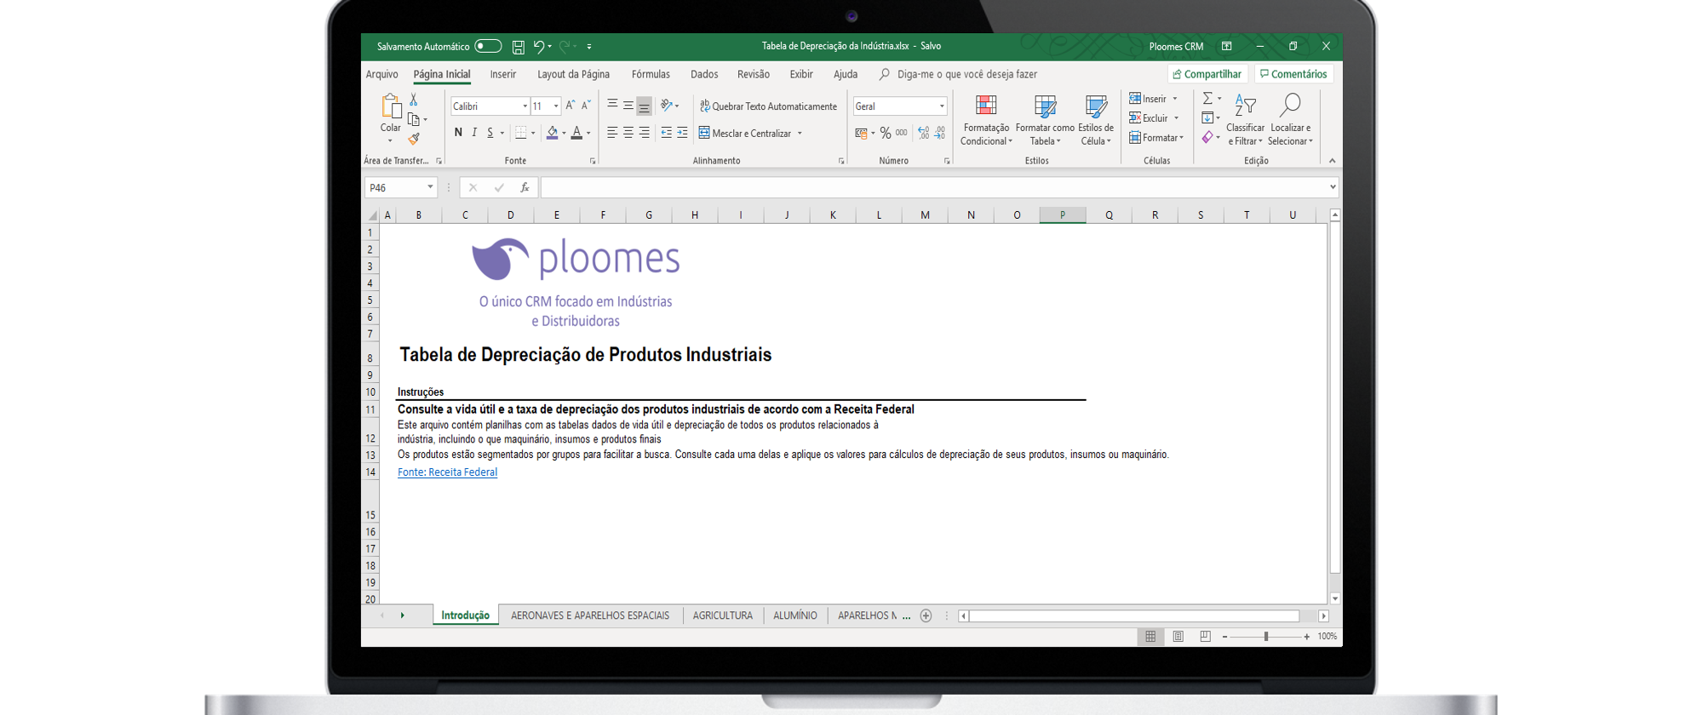1703x715 pixels.
Task: Collapse the ribbon with the chevron
Action: (x=1333, y=161)
